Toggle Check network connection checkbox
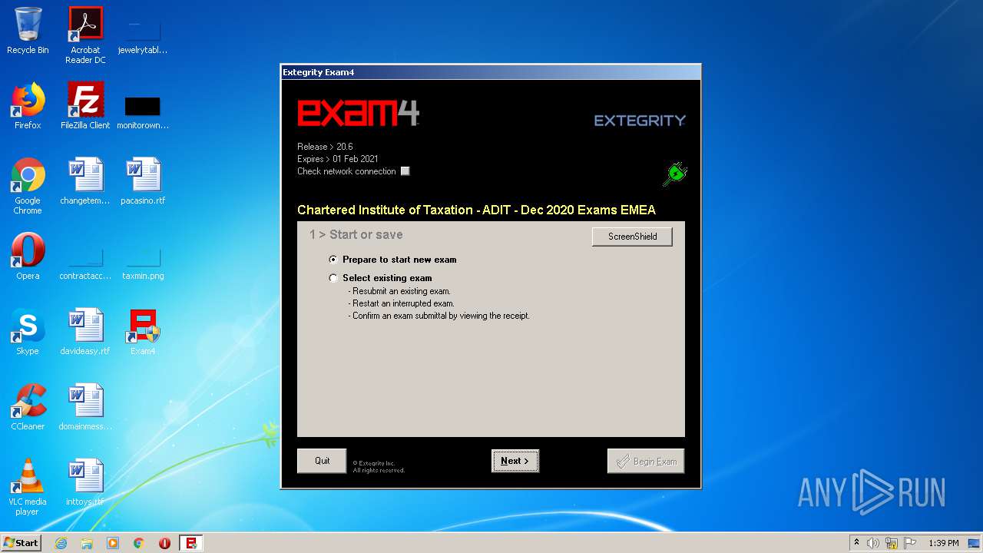The width and height of the screenshot is (983, 553). point(405,171)
